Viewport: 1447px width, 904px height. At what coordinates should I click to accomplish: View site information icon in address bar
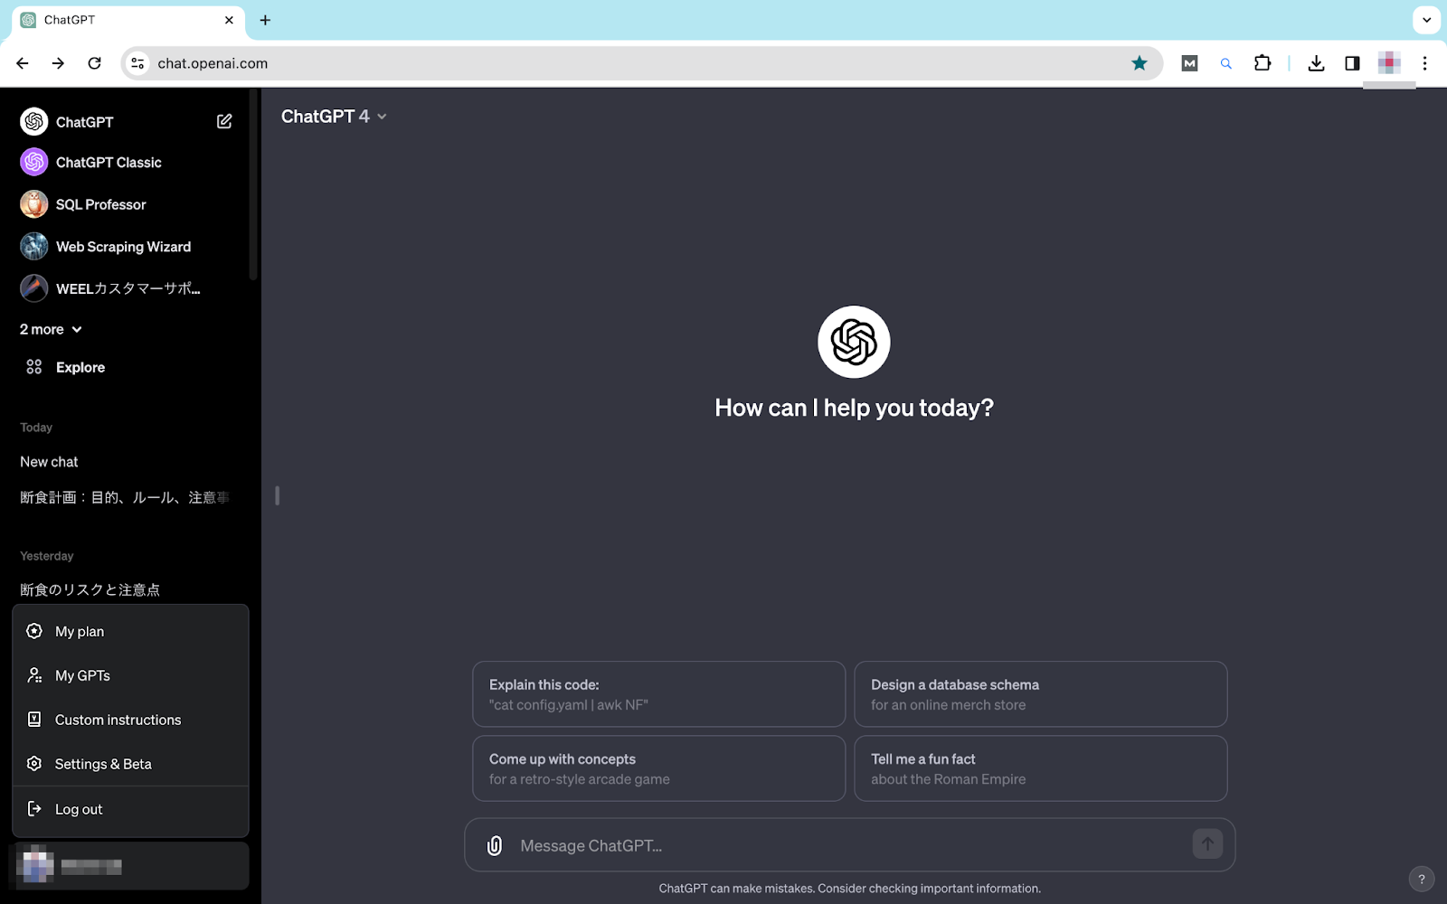137,63
